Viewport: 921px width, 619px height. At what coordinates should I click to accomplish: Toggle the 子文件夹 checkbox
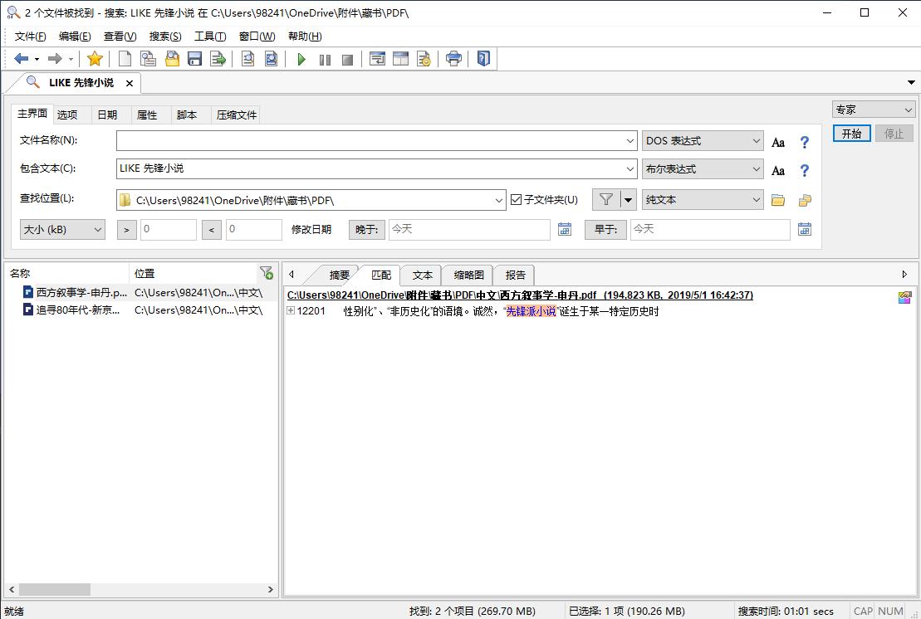coord(517,200)
